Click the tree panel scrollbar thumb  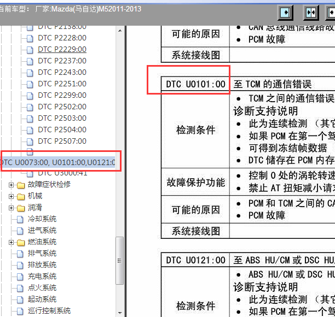click(120, 261)
